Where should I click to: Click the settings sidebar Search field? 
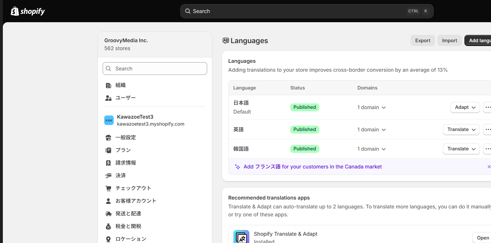tap(155, 69)
